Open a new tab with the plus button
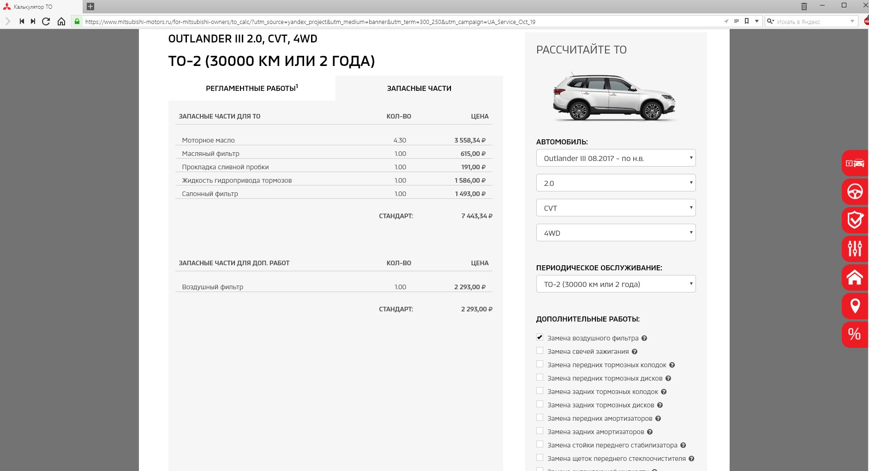Viewport: 869px width, 471px height. 90,6
